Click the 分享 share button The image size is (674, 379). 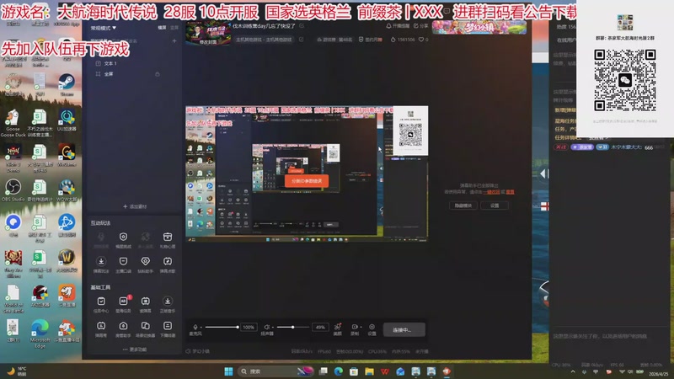pyautogui.click(x=420, y=26)
